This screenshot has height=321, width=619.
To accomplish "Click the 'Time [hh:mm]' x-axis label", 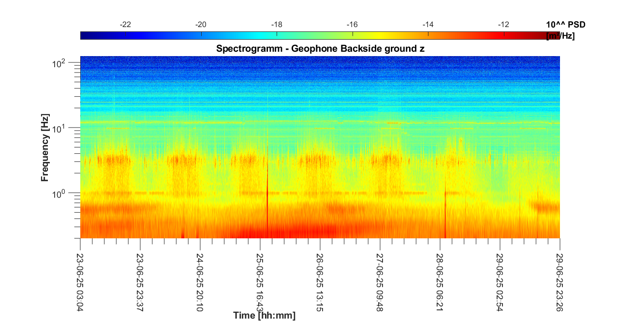I will point(264,316).
